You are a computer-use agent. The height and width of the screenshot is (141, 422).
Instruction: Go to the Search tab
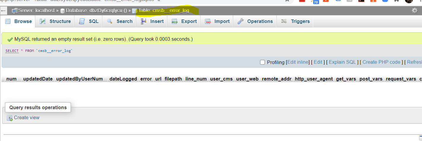click(120, 21)
